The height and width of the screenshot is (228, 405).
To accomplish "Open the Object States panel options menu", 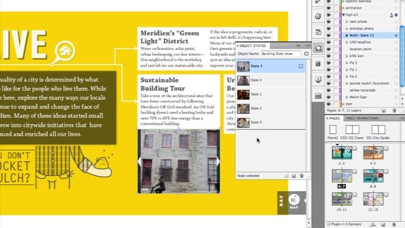I will [308, 46].
